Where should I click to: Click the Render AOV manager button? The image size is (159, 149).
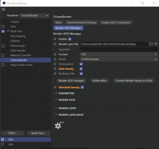point(71,80)
